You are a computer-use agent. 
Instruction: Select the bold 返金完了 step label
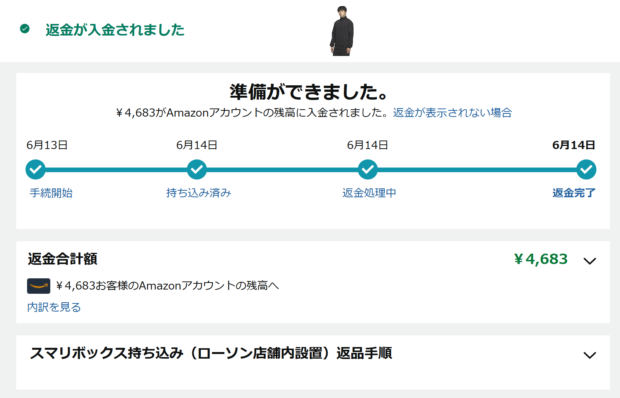point(574,193)
